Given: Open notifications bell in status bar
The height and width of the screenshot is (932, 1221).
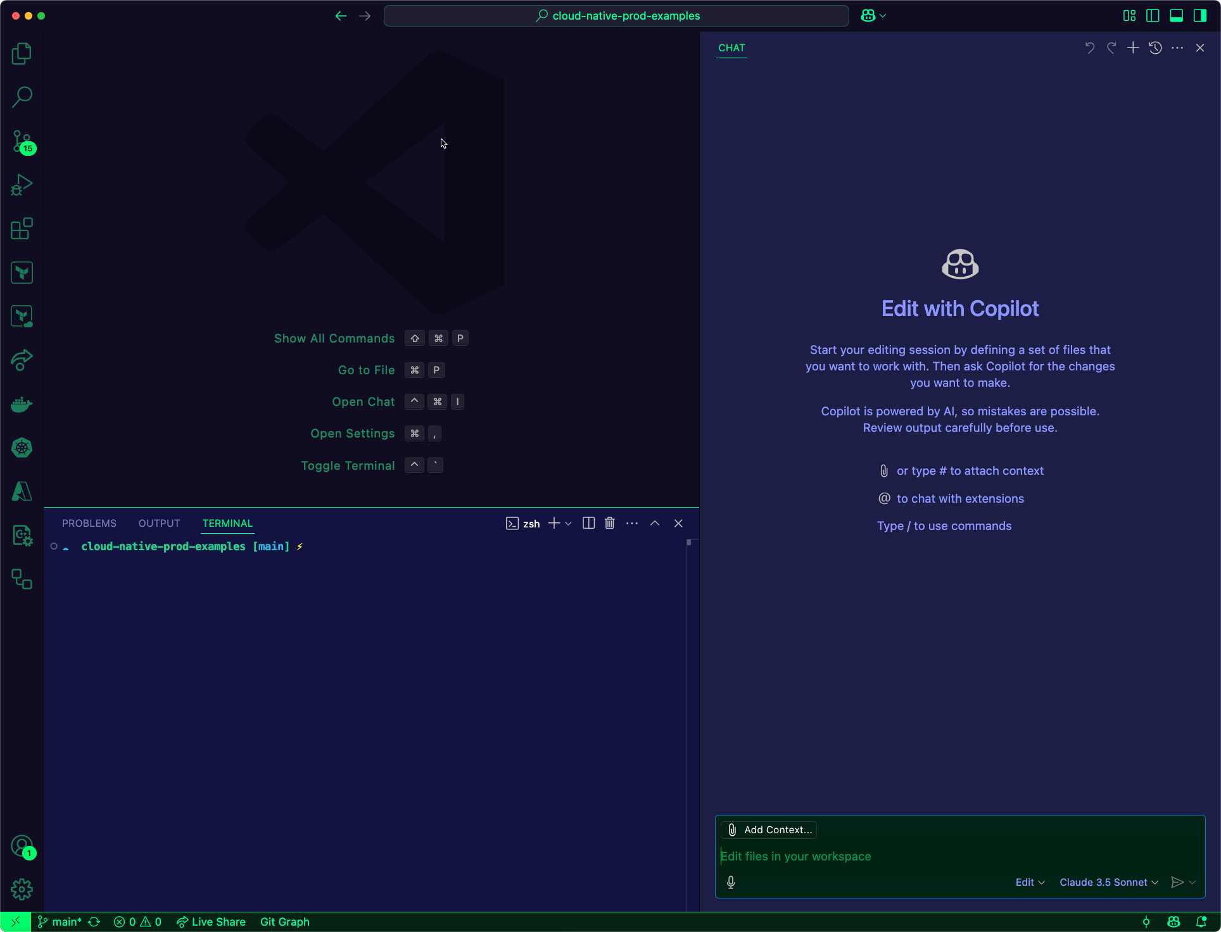Looking at the screenshot, I should point(1201,922).
